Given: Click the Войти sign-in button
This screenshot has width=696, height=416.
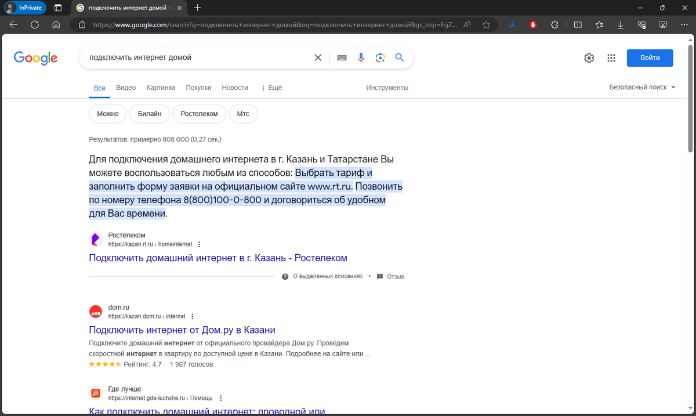Looking at the screenshot, I should pyautogui.click(x=650, y=57).
